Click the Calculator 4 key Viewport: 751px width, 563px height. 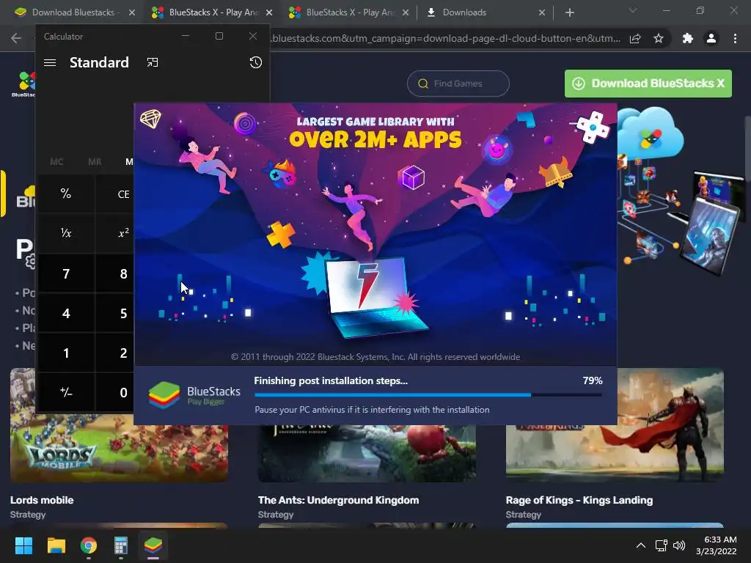tap(66, 313)
